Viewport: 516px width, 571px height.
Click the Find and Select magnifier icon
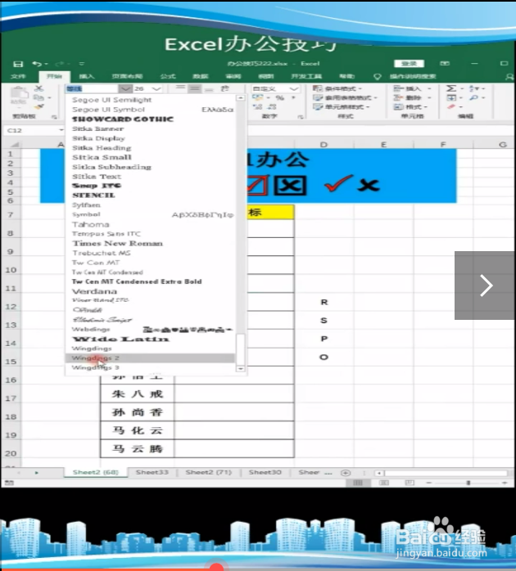[474, 97]
